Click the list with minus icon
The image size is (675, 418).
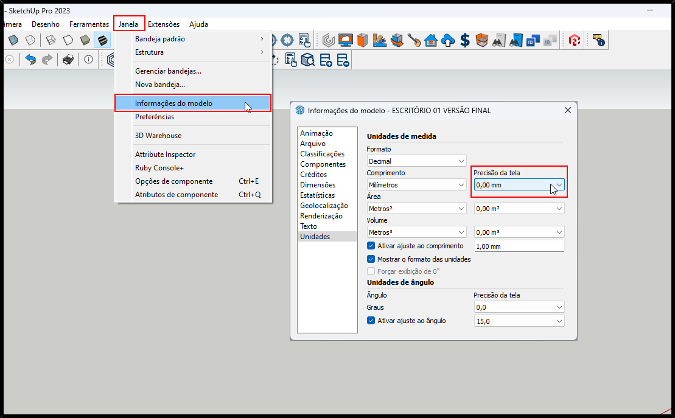pos(343,60)
